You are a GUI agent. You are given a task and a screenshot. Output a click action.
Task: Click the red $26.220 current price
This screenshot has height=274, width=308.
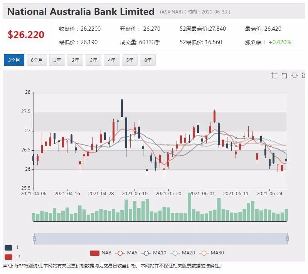(x=26, y=35)
